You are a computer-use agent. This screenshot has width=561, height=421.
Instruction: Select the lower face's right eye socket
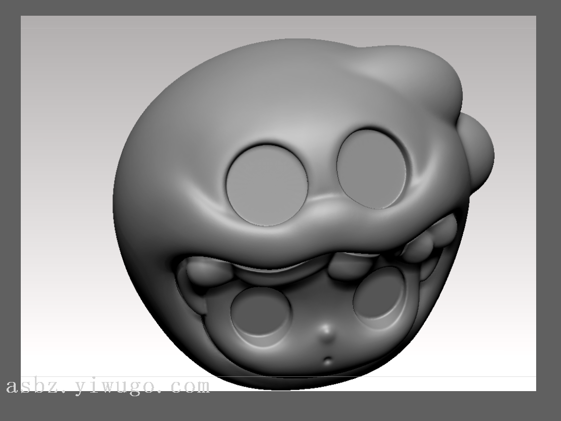378,296
